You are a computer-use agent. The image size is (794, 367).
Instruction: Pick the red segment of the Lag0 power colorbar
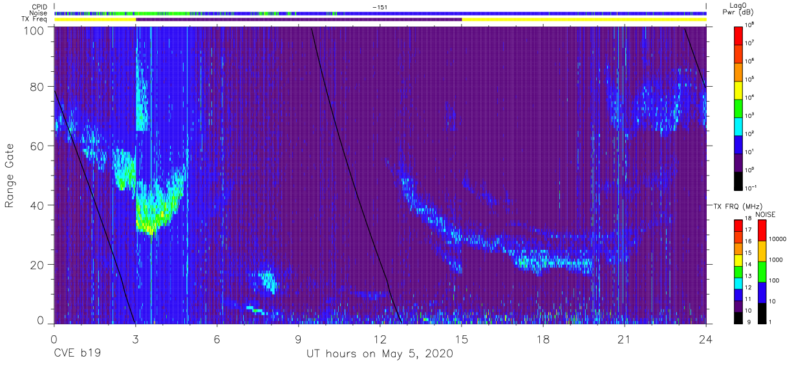(738, 36)
